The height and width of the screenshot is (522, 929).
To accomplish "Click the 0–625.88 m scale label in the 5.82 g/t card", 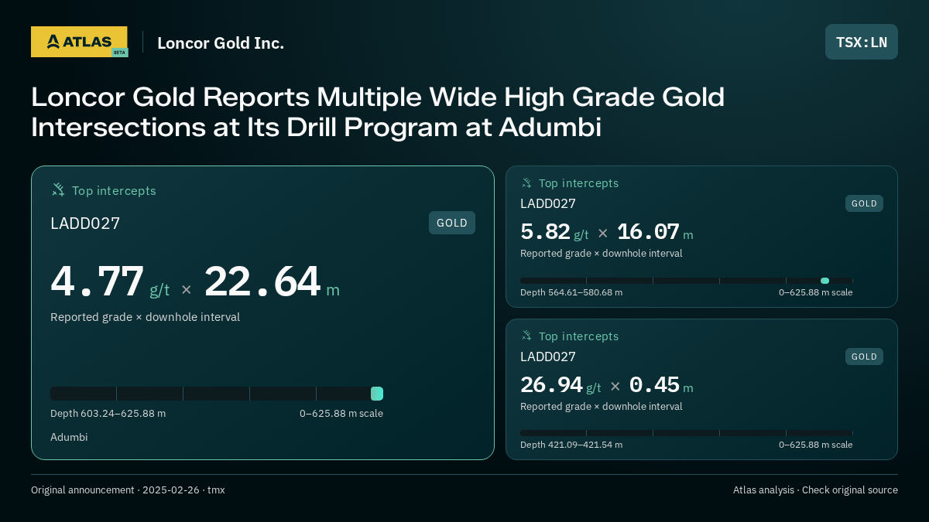I will click(x=816, y=292).
